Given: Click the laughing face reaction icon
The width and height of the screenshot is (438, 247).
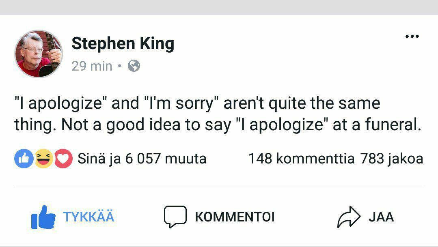Looking at the screenshot, I should pos(43,158).
